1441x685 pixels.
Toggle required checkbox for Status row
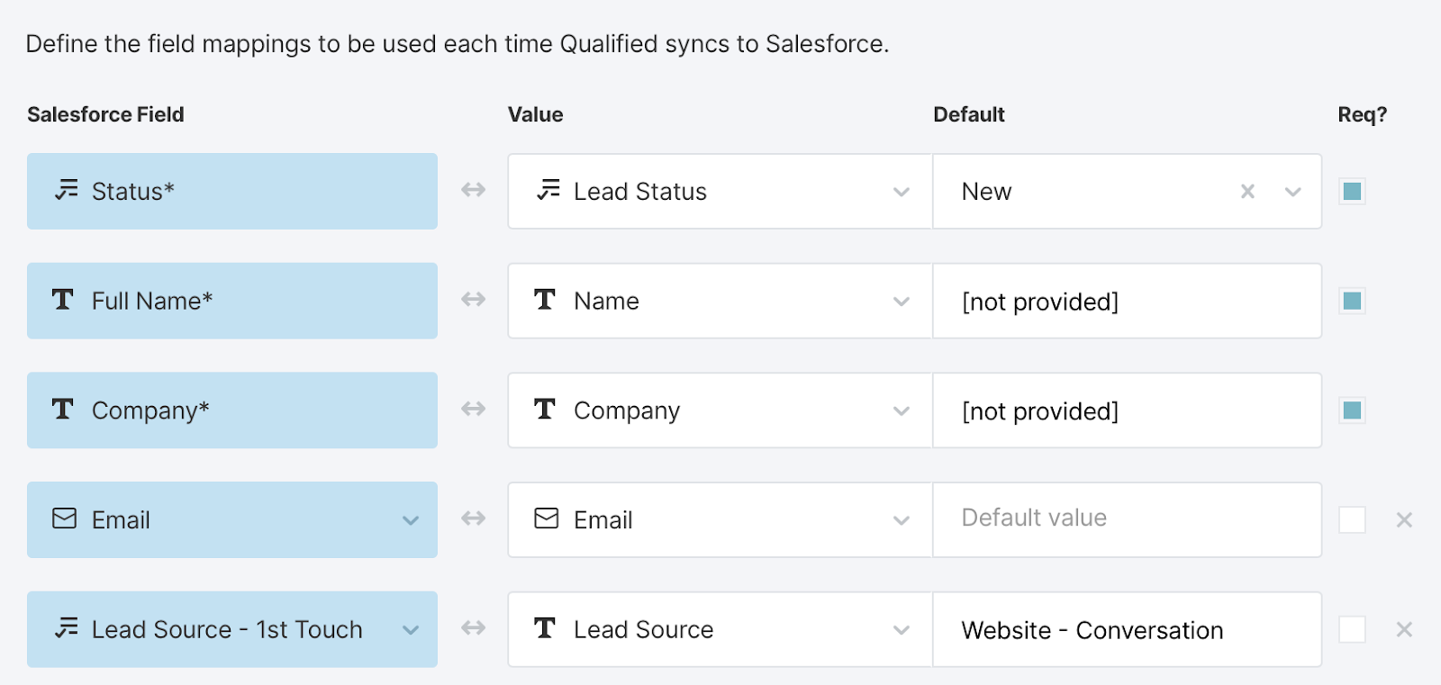1352,191
